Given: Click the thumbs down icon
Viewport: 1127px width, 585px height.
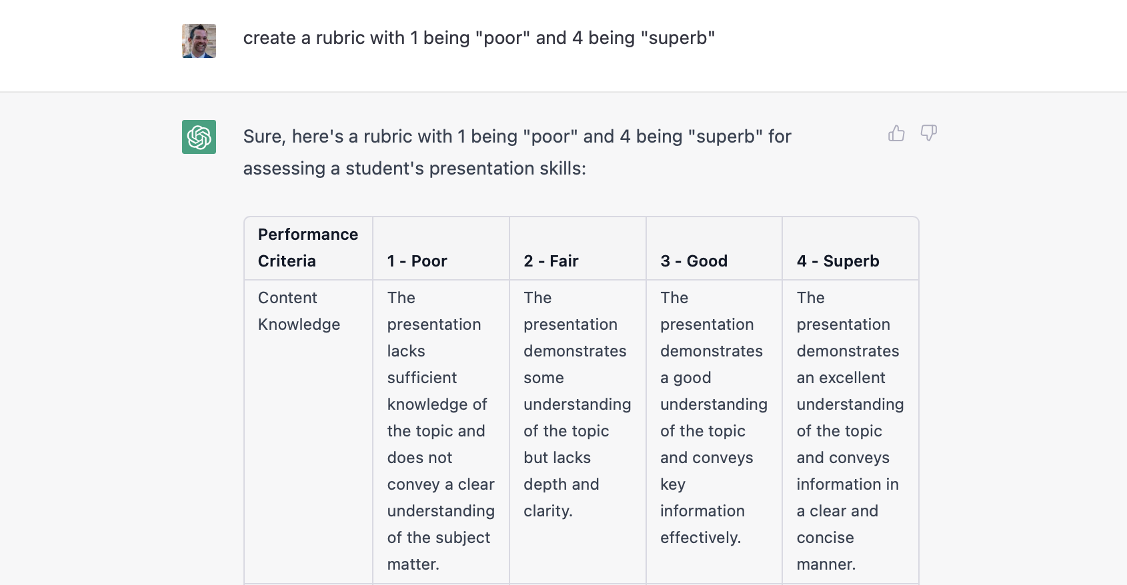Looking at the screenshot, I should point(928,133).
